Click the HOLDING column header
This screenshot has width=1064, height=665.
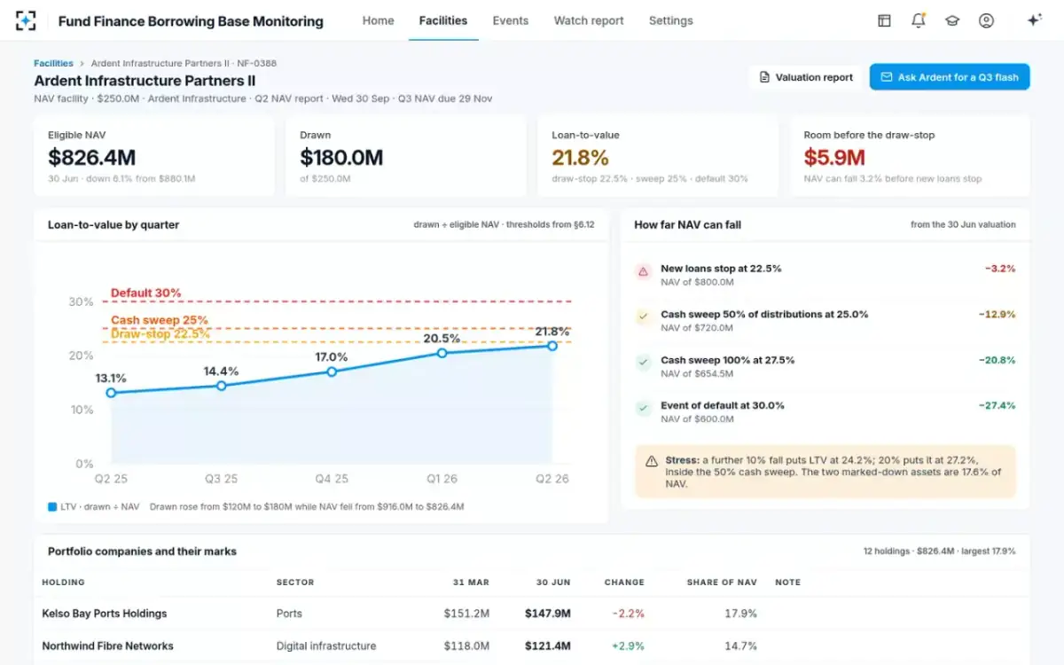[64, 583]
